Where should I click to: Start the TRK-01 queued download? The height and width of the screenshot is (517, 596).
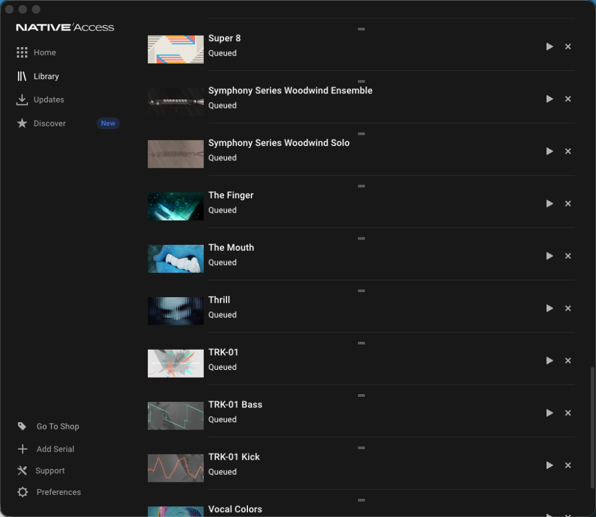(550, 361)
